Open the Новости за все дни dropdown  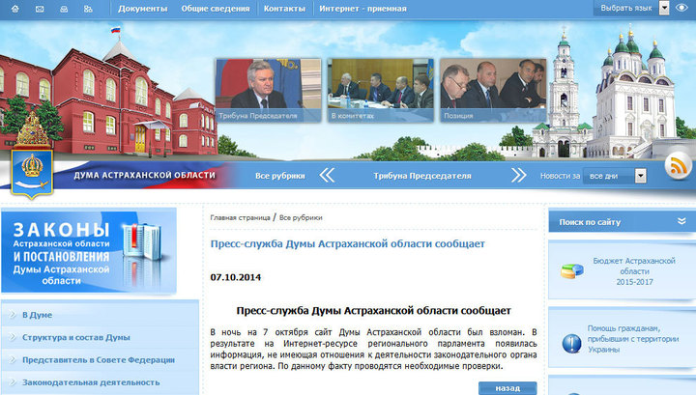tap(615, 176)
